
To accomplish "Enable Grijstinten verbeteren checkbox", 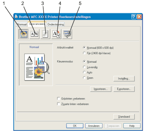I will coord(59,99).
